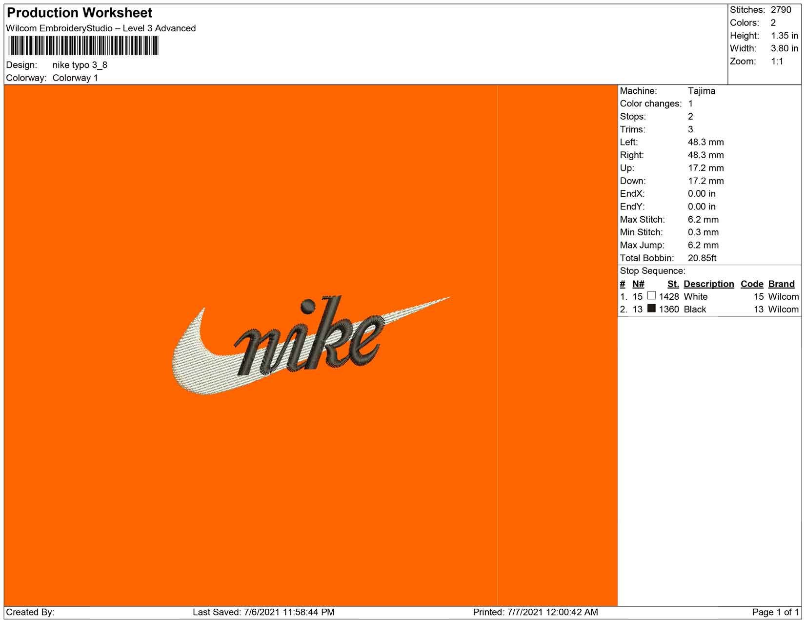This screenshot has width=805, height=620.
Task: Select the 'Black' description in stop 2
Action: pyautogui.click(x=695, y=309)
